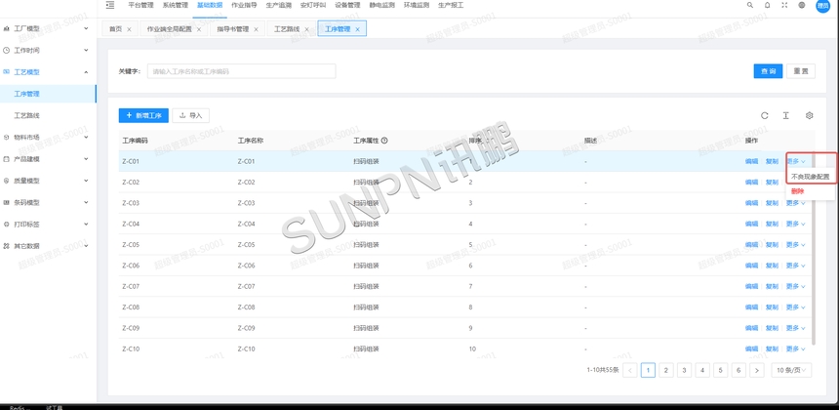
Task: Refresh the 工序 table with the reload icon
Action: pyautogui.click(x=765, y=115)
